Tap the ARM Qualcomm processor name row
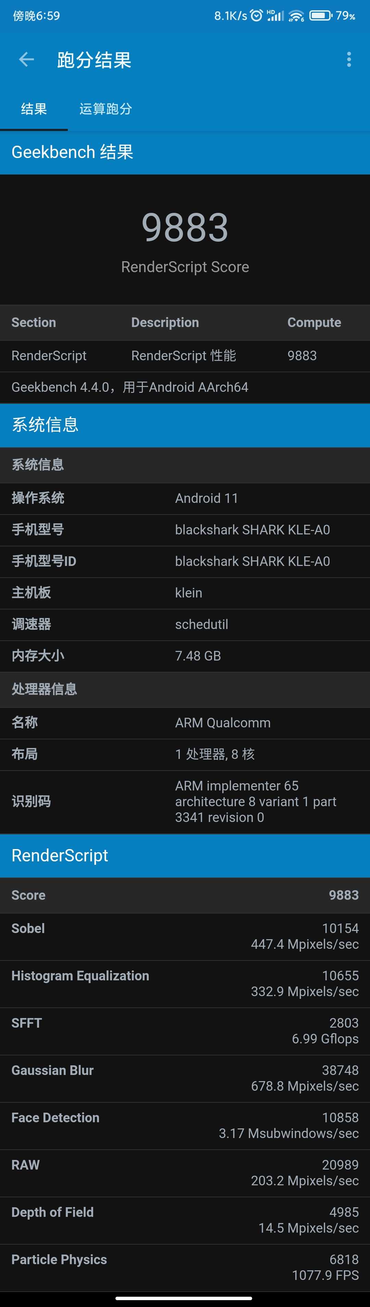 [x=185, y=723]
